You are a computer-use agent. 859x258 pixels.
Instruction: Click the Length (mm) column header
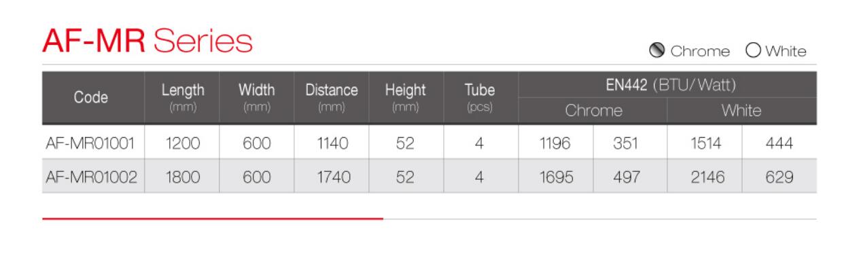(x=183, y=96)
